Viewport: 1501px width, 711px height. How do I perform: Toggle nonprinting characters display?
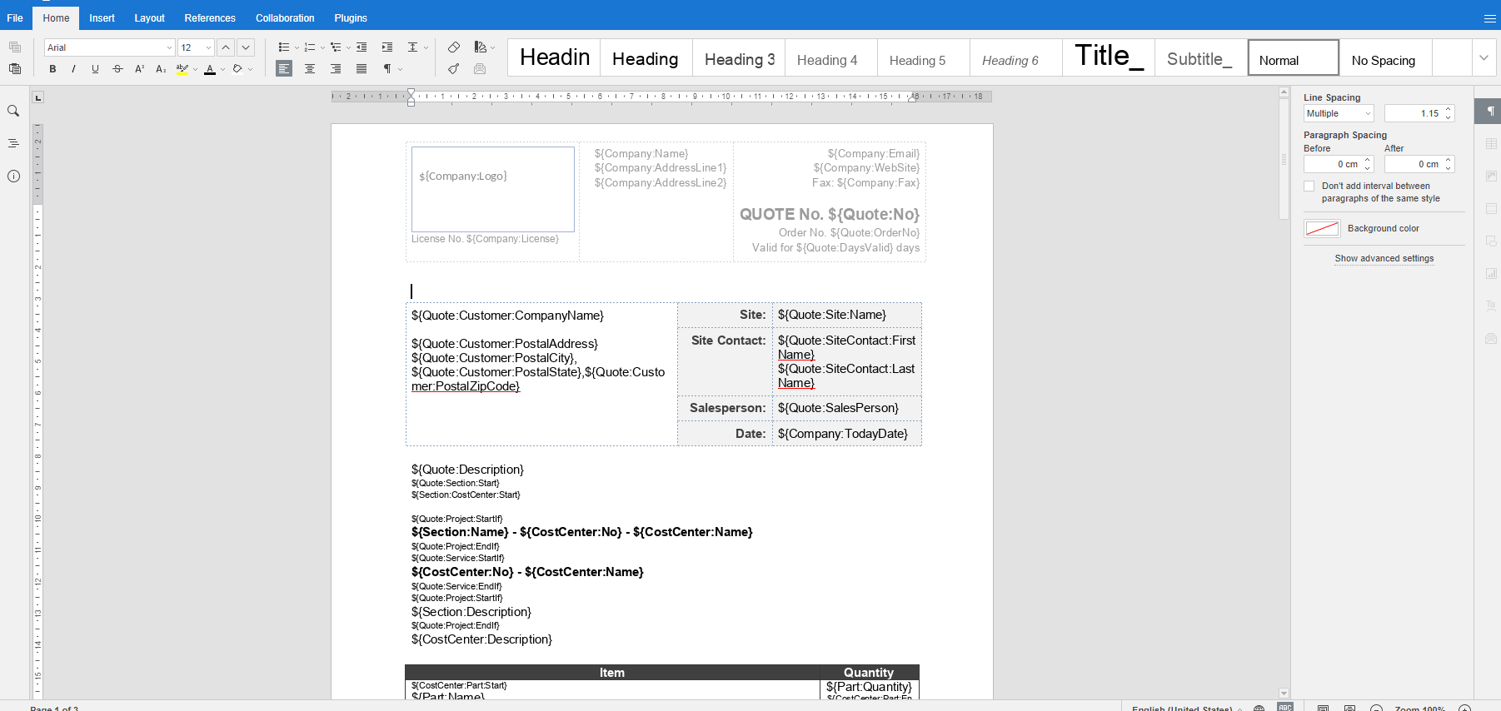point(387,69)
